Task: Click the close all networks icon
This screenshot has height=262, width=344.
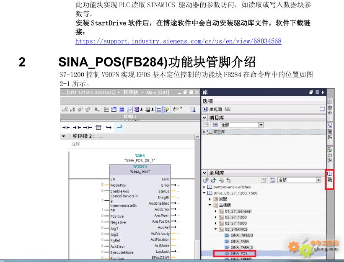Action: pyautogui.click(x=122, y=109)
